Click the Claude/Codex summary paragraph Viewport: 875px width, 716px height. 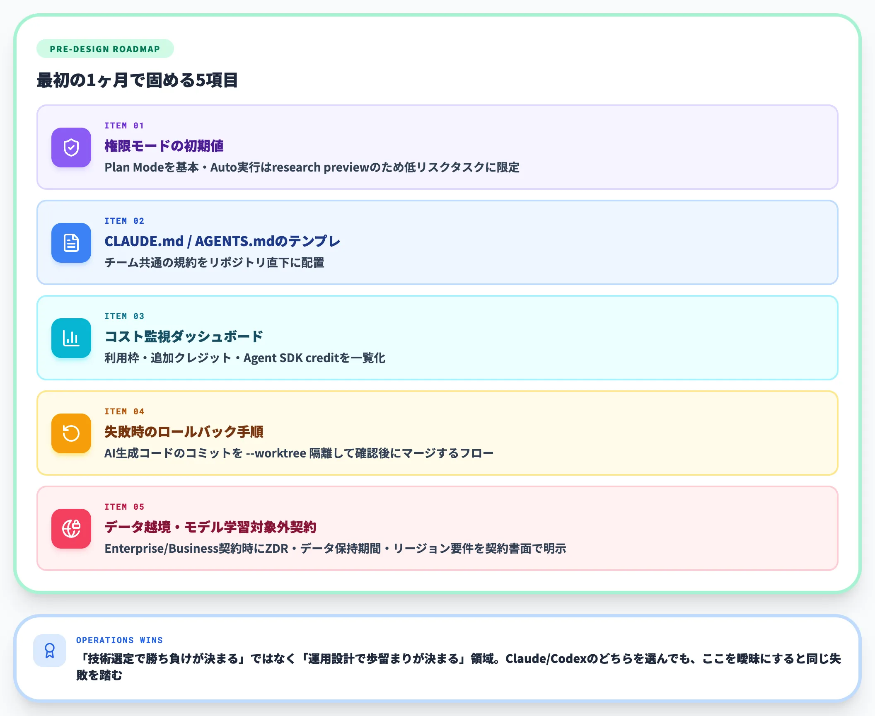pos(459,667)
